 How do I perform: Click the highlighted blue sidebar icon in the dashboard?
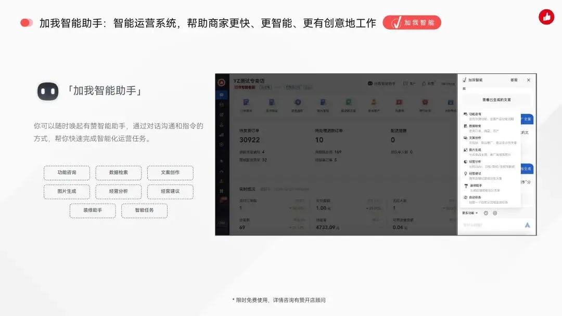[x=222, y=95]
